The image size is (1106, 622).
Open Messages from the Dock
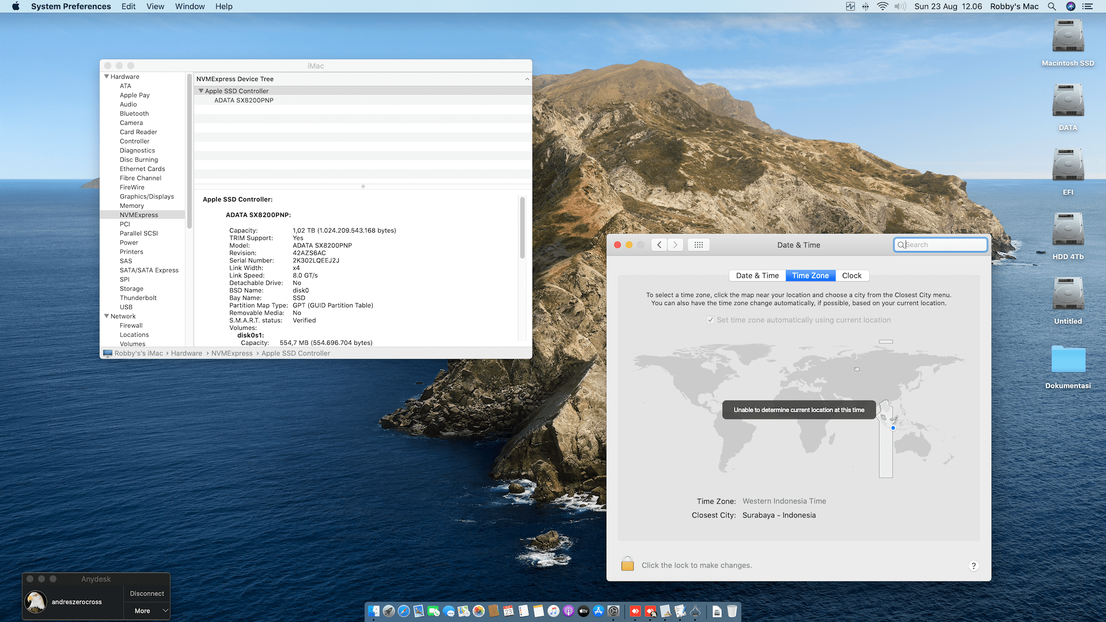point(449,611)
